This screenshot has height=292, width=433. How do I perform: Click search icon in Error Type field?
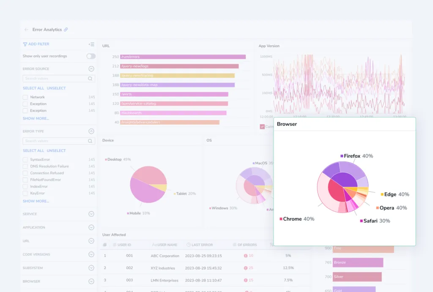pyautogui.click(x=90, y=141)
